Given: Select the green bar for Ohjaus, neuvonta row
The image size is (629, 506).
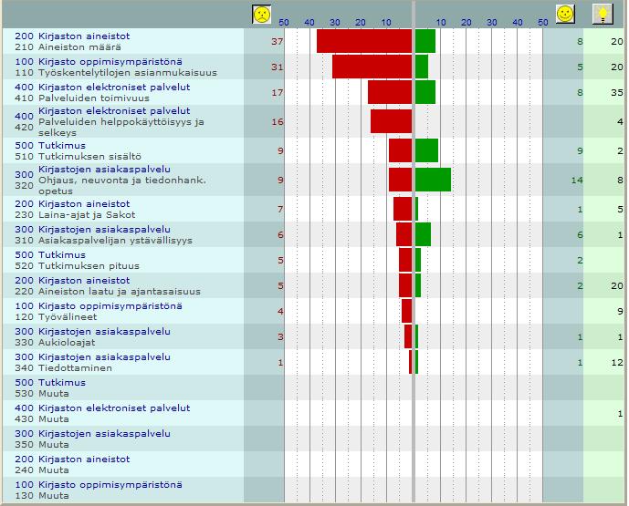Looking at the screenshot, I should 434,180.
